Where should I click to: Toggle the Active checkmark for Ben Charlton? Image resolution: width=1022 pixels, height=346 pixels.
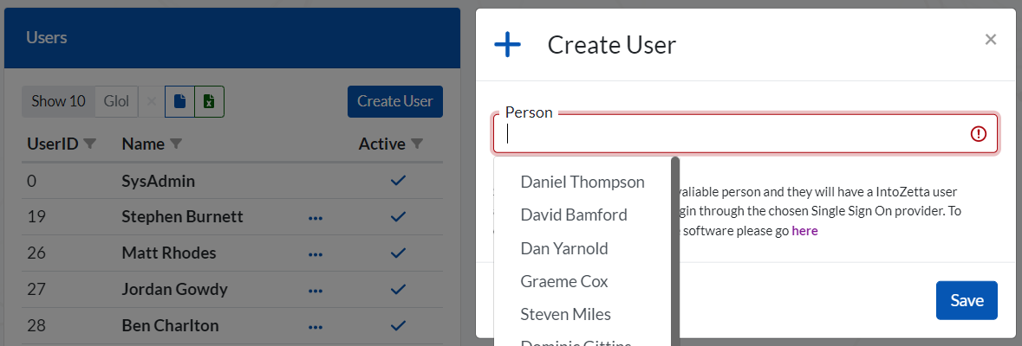(398, 325)
